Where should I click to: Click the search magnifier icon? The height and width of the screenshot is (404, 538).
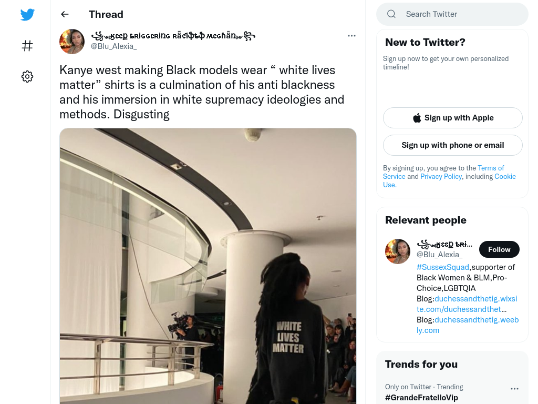(391, 14)
